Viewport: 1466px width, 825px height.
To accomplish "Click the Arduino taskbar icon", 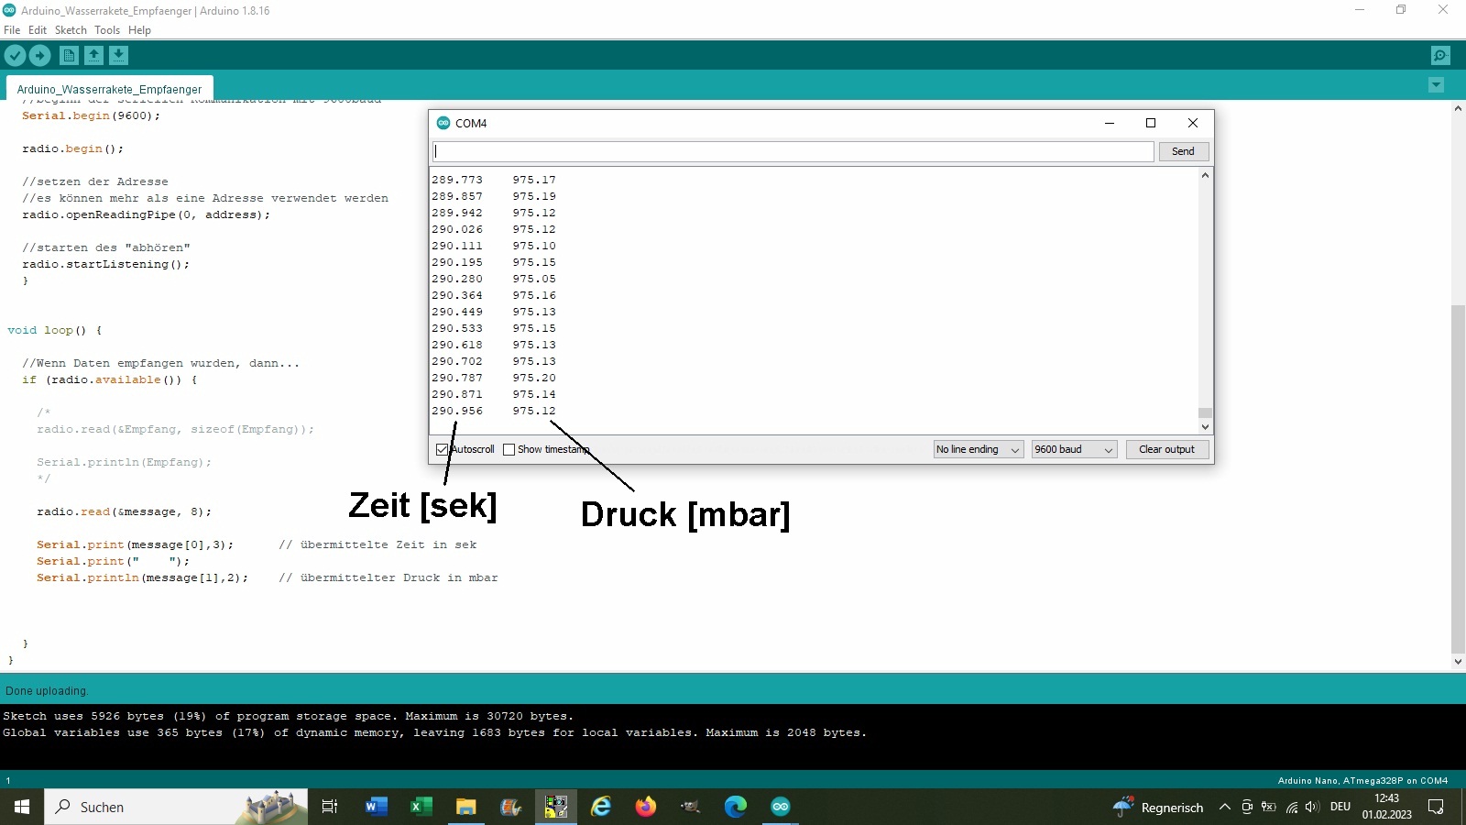I will point(781,807).
